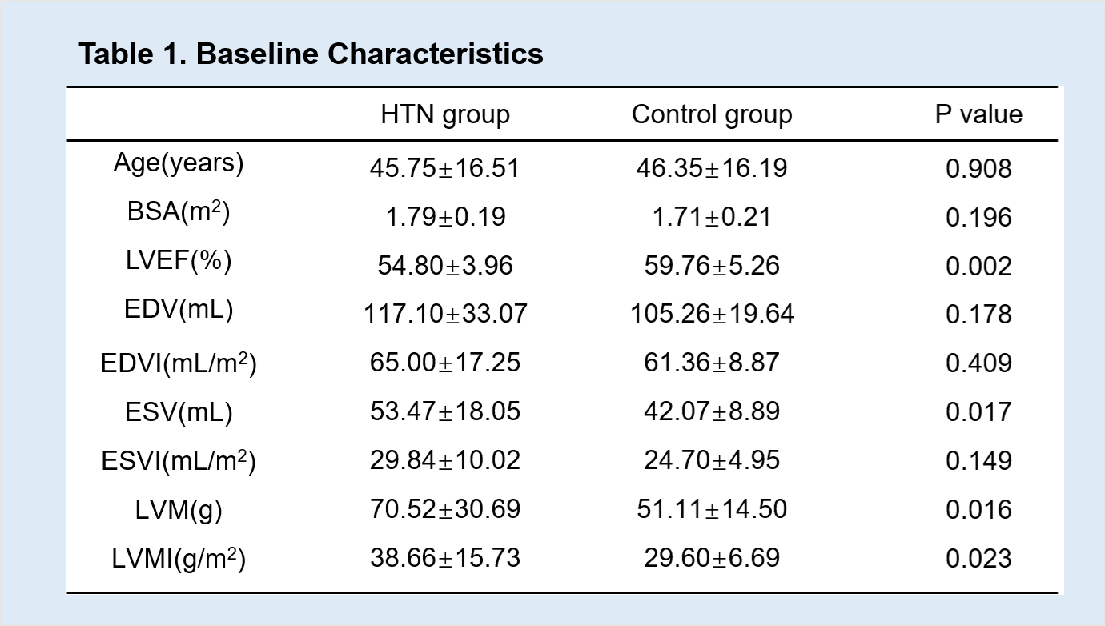Select the LVMI P value 0.023
Viewport: 1105px width, 626px height.
(x=978, y=559)
